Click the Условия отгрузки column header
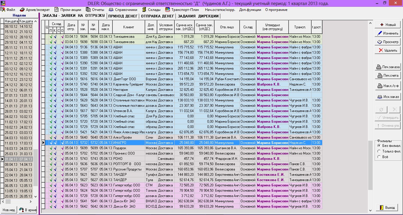 [166, 27]
